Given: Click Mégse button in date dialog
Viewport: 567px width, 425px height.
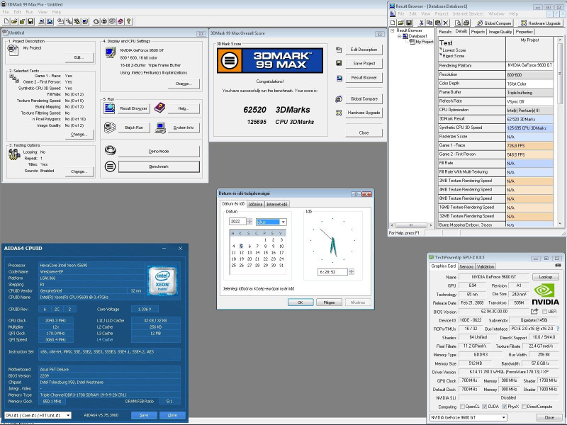Looking at the screenshot, I should coord(329,302).
